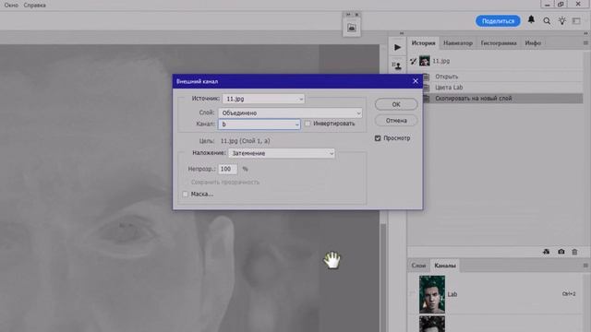Open the collapsed panel icon below Actions

(x=397, y=65)
